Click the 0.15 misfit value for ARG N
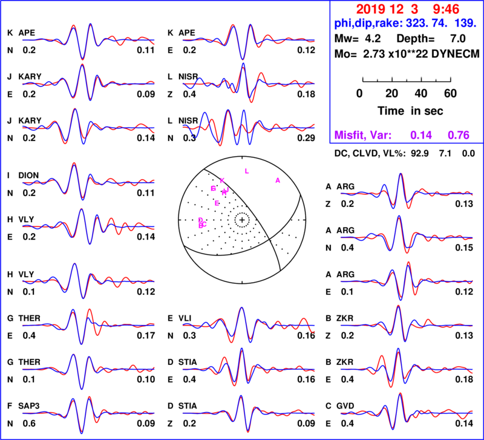 coord(464,248)
